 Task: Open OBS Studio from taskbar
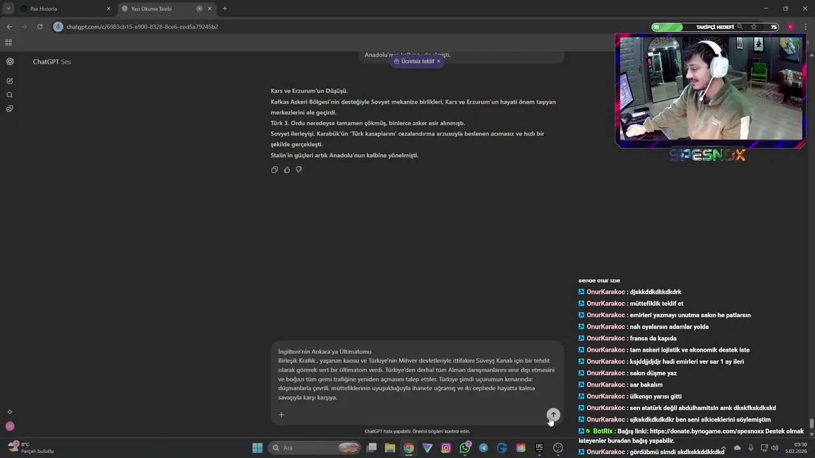pyautogui.click(x=558, y=448)
